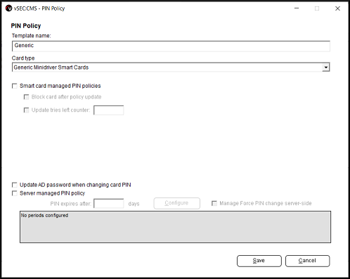Image resolution: width=350 pixels, height=279 pixels.
Task: Click the PIN expires after days field
Action: click(x=108, y=204)
